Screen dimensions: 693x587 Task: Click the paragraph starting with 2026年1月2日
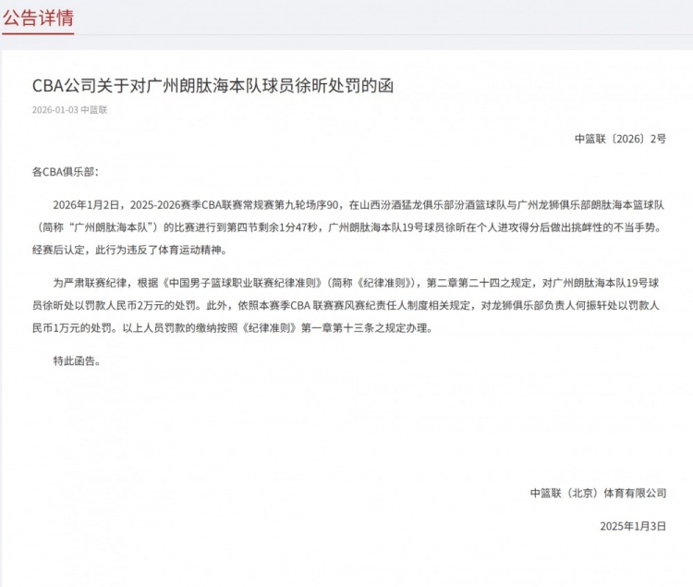coord(348,227)
